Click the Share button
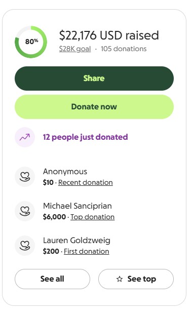This screenshot has width=193, height=315. (94, 78)
